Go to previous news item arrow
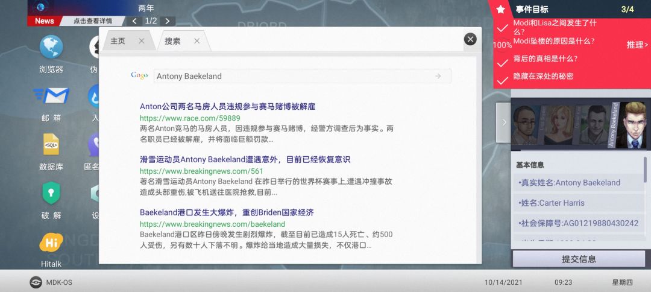Viewport: 651px width, 292px height. tap(134, 21)
